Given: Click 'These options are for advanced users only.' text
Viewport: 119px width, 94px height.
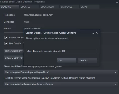Looking at the screenshot, I should 47,38.
